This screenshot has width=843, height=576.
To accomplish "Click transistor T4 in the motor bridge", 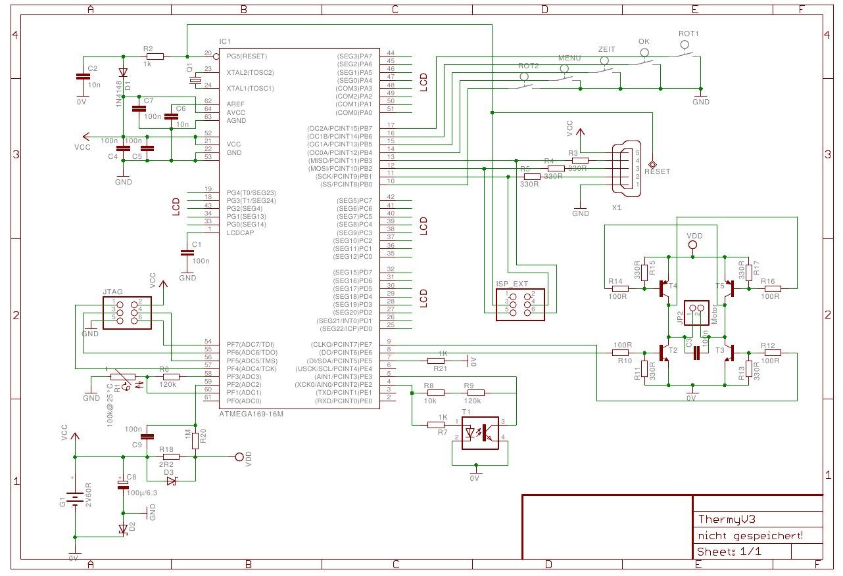I will (664, 289).
